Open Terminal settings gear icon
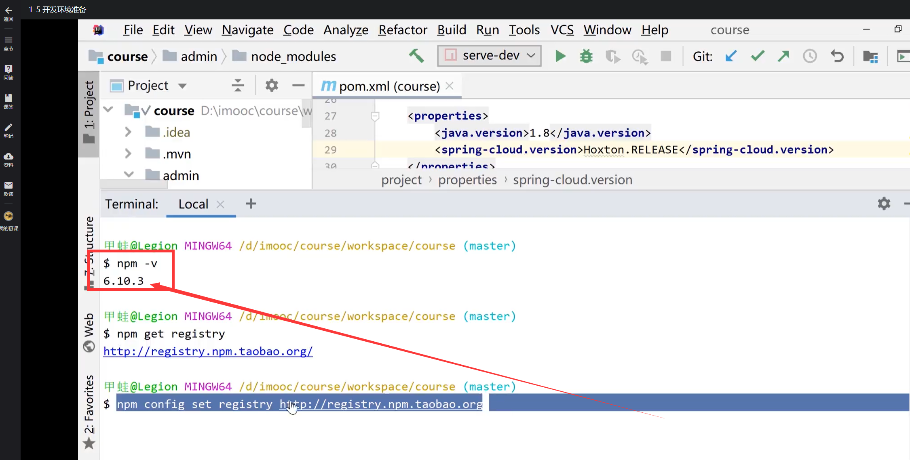The width and height of the screenshot is (910, 460). click(x=884, y=204)
